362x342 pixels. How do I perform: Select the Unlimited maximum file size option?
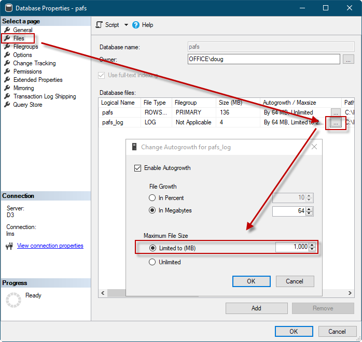point(152,262)
